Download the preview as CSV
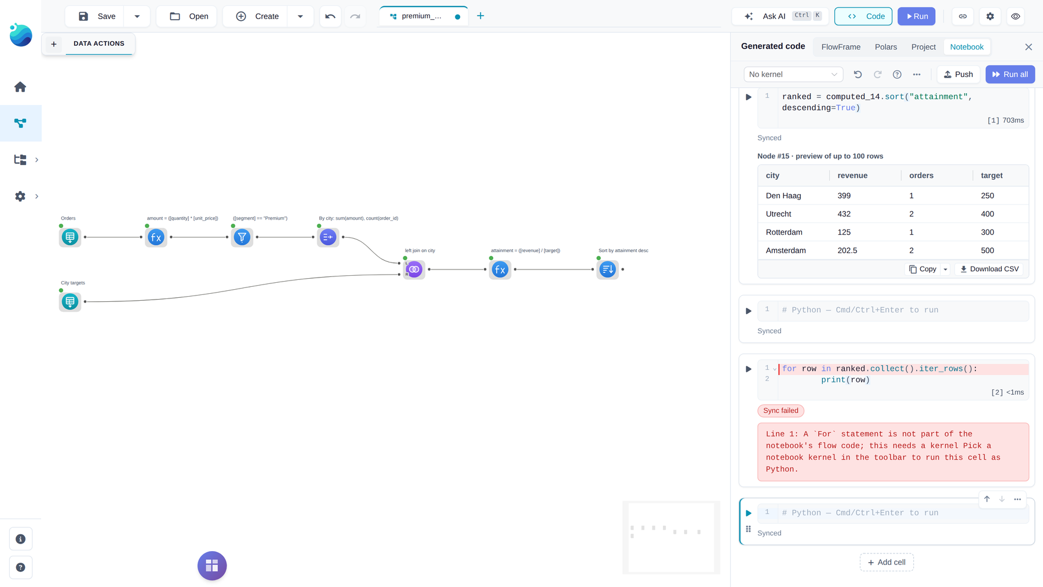Viewport: 1043px width, 587px height. tap(989, 269)
